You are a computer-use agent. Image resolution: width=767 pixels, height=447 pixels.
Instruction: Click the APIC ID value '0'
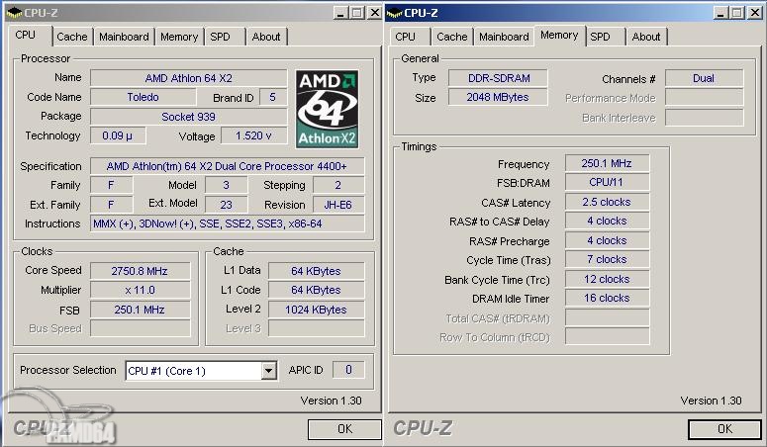pos(348,370)
